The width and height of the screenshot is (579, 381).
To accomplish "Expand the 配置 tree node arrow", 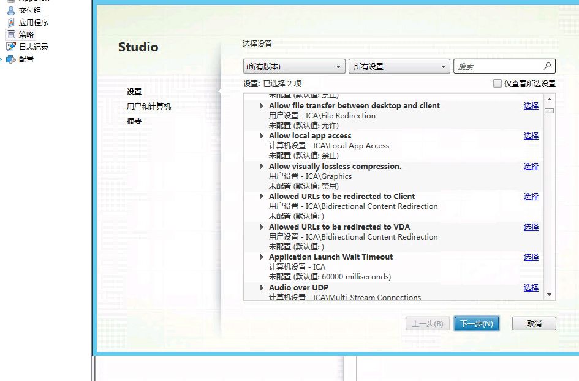I will point(2,59).
